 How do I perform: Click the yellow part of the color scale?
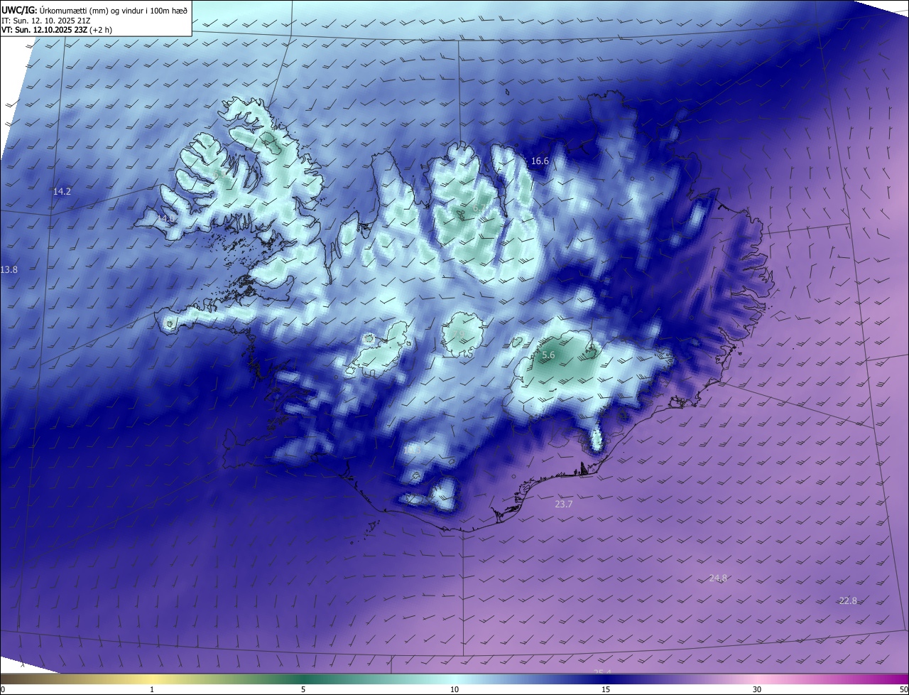pos(152,679)
